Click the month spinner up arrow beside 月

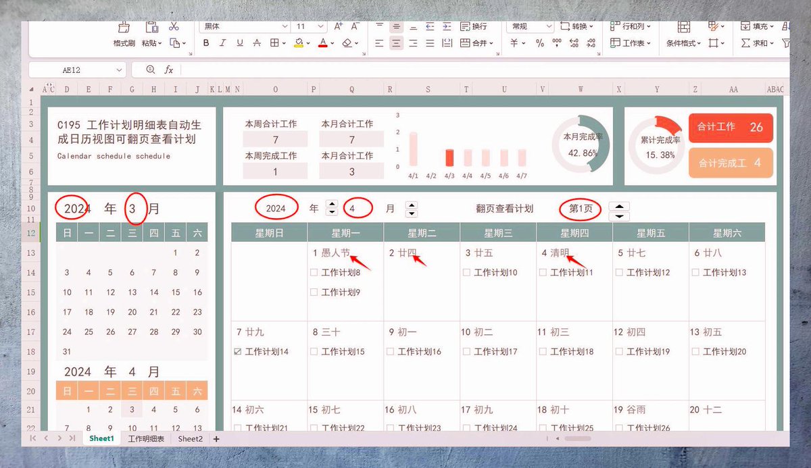point(412,205)
